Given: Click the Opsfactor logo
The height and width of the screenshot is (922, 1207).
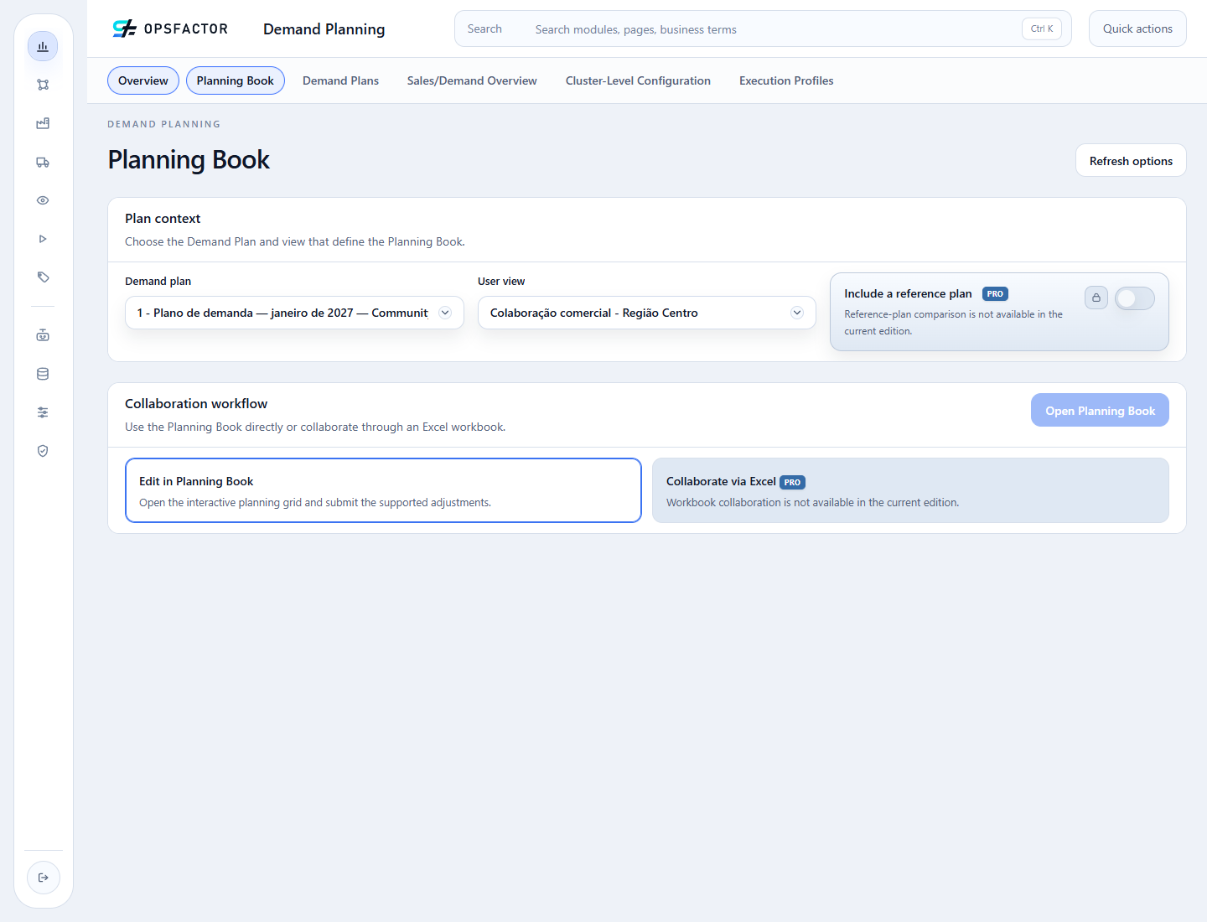Looking at the screenshot, I should click(x=170, y=28).
